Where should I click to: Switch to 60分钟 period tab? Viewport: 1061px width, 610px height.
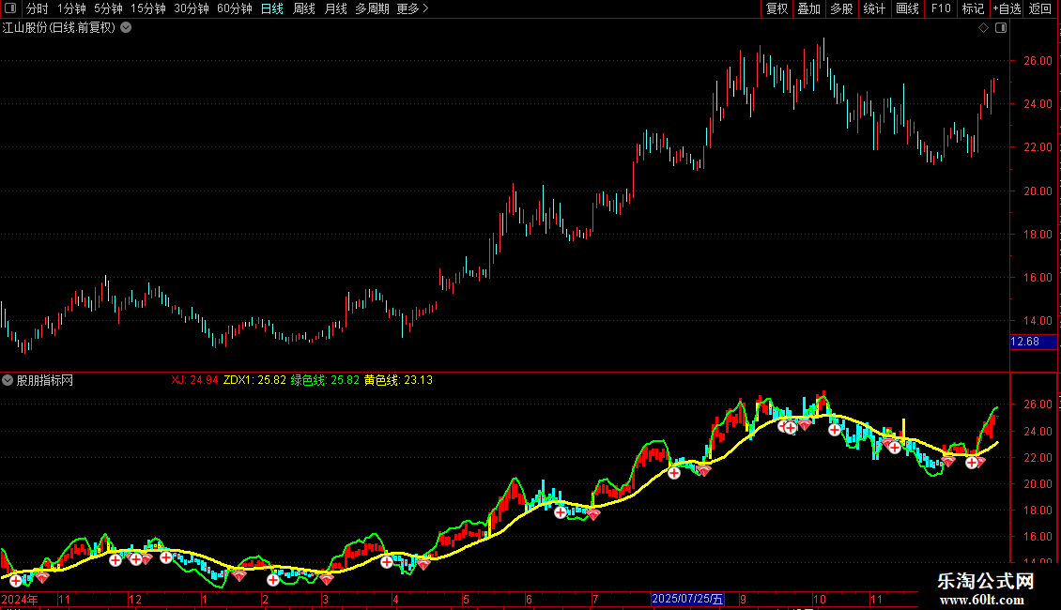235,8
